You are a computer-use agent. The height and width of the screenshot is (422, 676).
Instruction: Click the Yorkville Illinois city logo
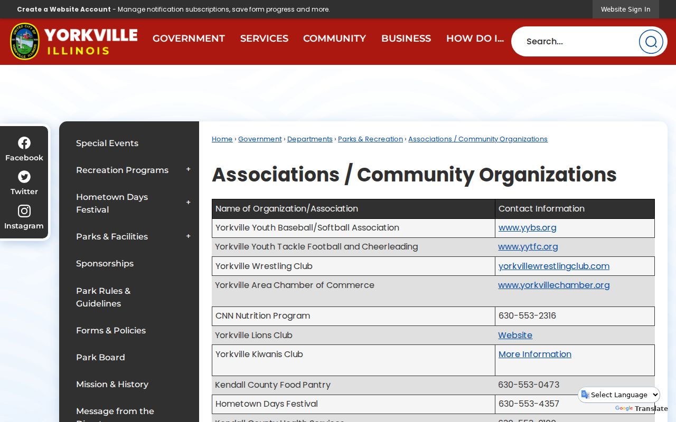click(74, 41)
